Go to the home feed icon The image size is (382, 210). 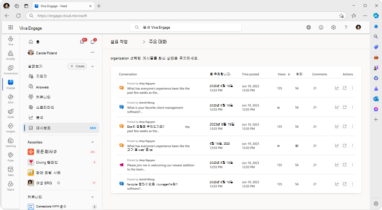coord(31,41)
